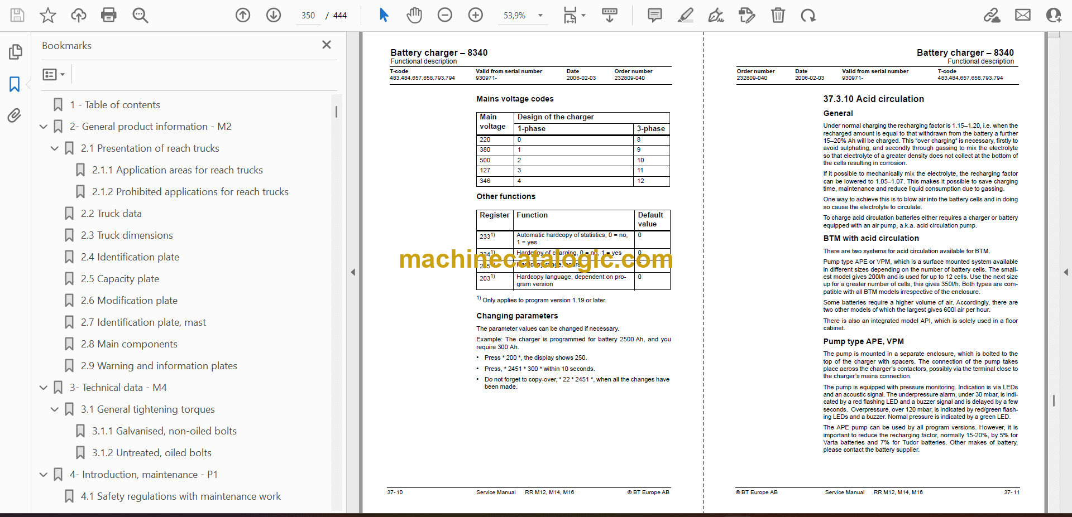The width and height of the screenshot is (1072, 517).
Task: Click the 'Changing parameters' heading
Action: pos(517,316)
